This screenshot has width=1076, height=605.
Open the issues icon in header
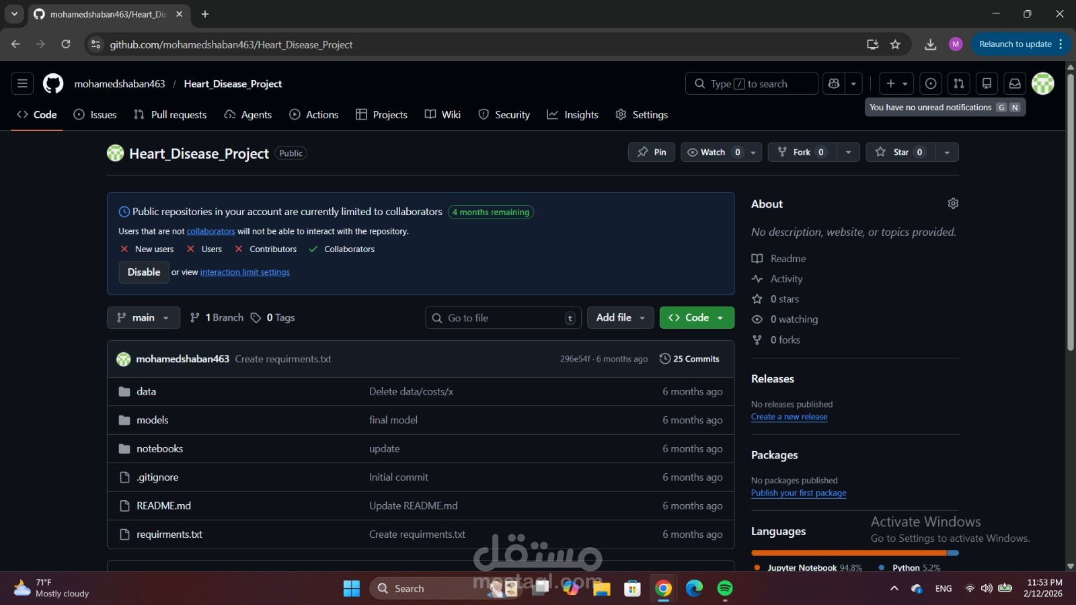tap(931, 83)
